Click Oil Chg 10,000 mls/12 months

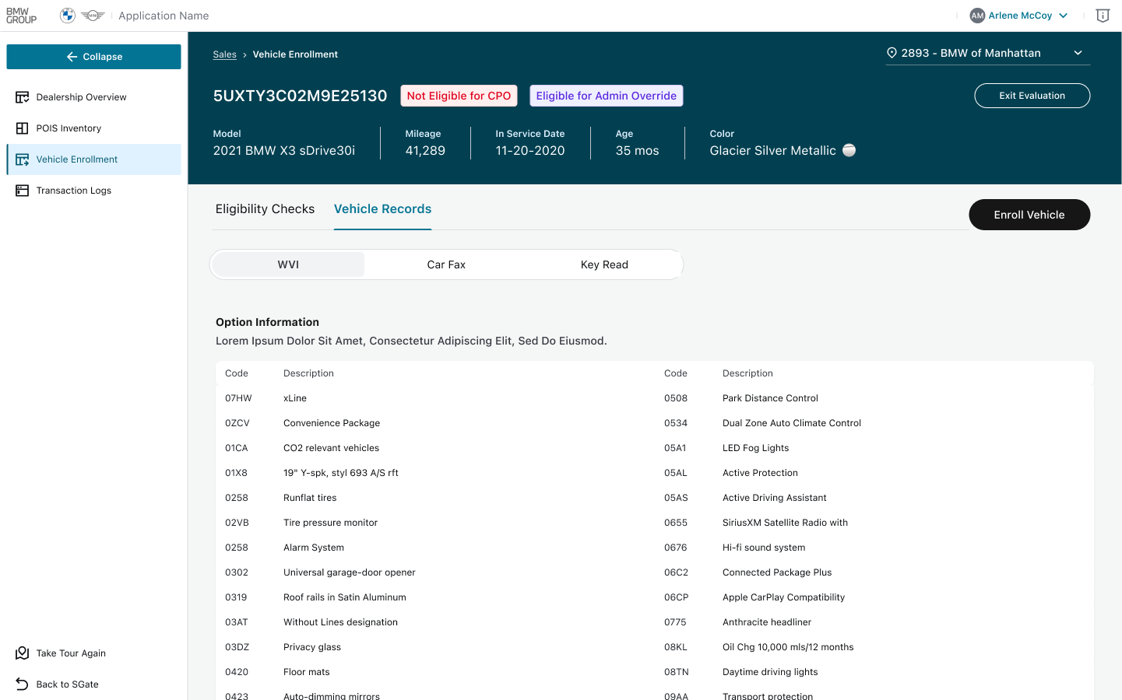[x=788, y=647]
